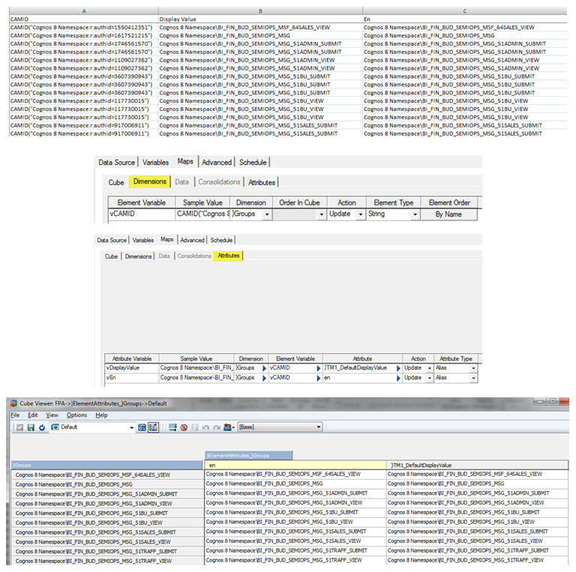Click the greyed copy icon beside the red stop
The image size is (576, 572).
tap(195, 427)
